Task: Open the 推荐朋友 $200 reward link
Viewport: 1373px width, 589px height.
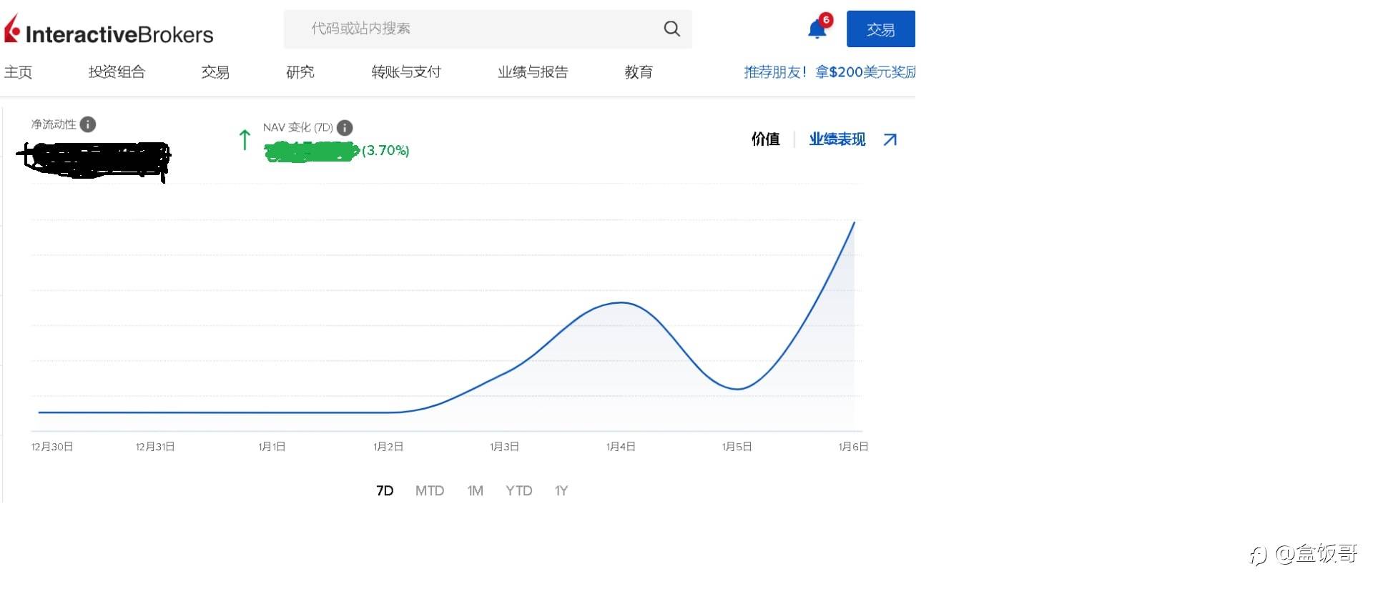Action: (830, 72)
